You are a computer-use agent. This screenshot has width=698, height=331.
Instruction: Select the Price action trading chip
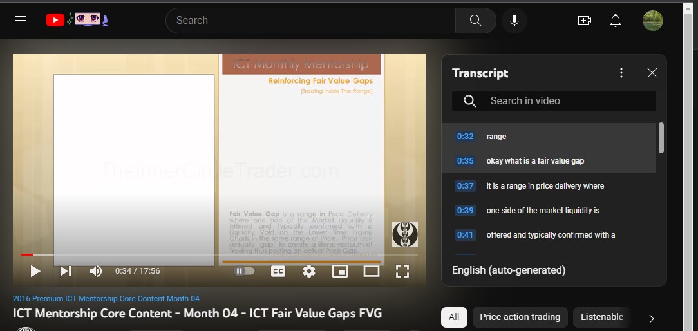[x=520, y=317]
